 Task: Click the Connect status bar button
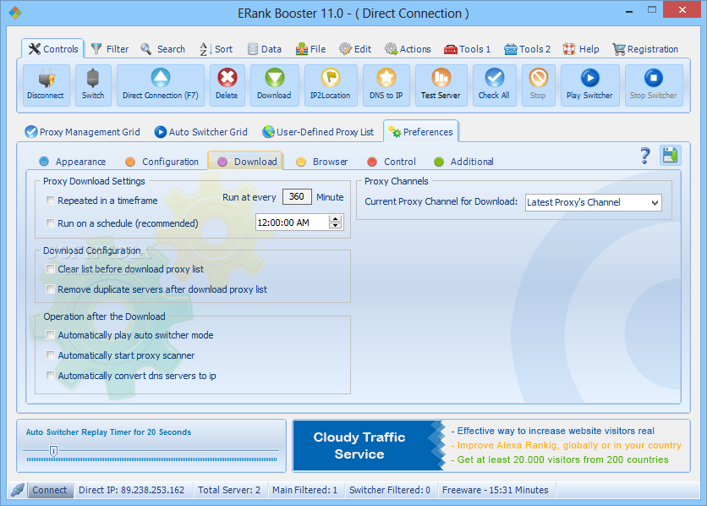(50, 490)
